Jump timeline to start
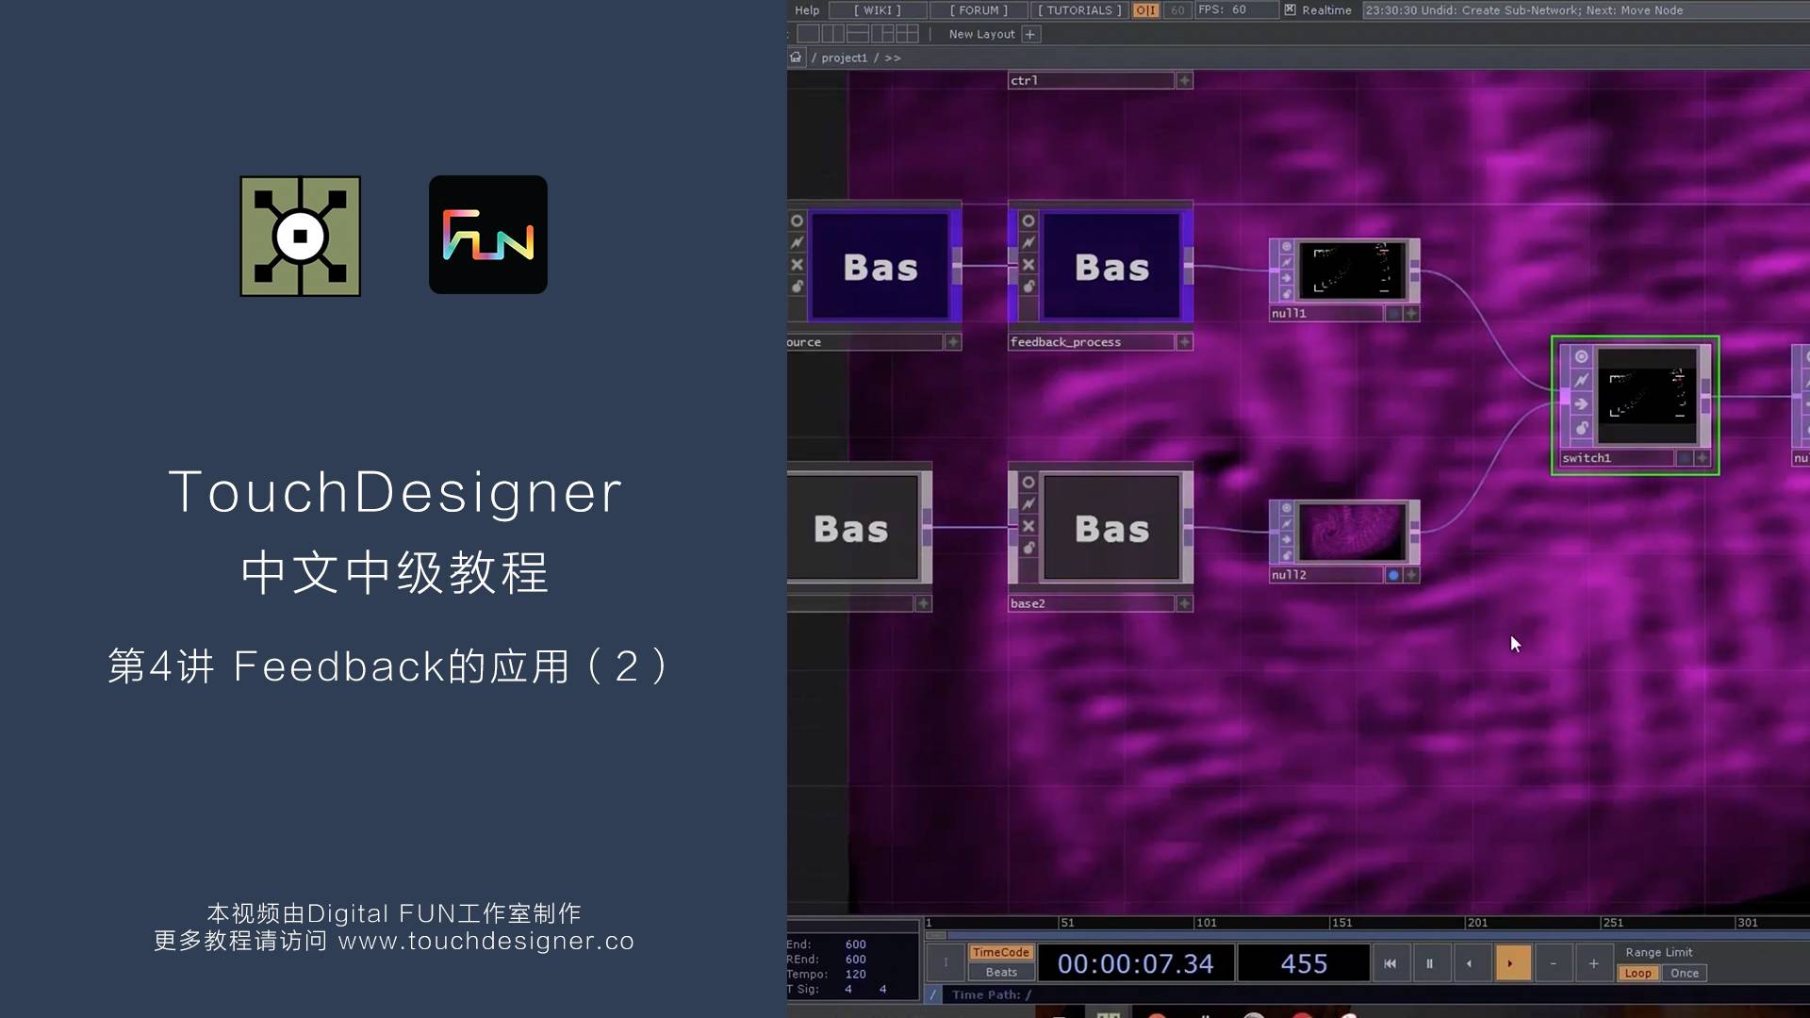The width and height of the screenshot is (1810, 1018). tap(1390, 963)
